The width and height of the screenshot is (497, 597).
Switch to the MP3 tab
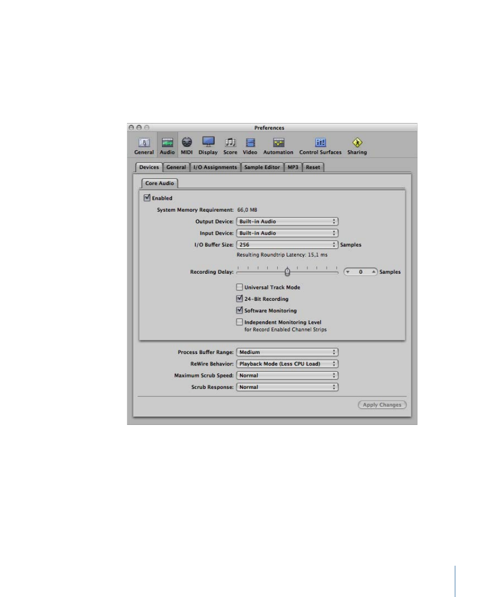(293, 167)
